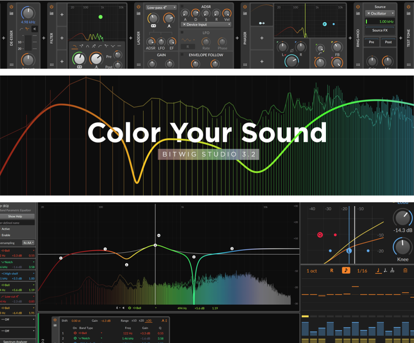The image size is (414, 343).
Task: Click the eighth-note icon in arpeggiator bar
Action: click(x=346, y=270)
